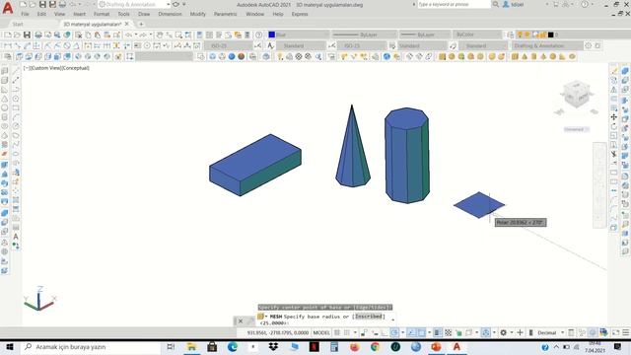631x355 pixels.
Task: Switch to the Start tab
Action: click(18, 24)
